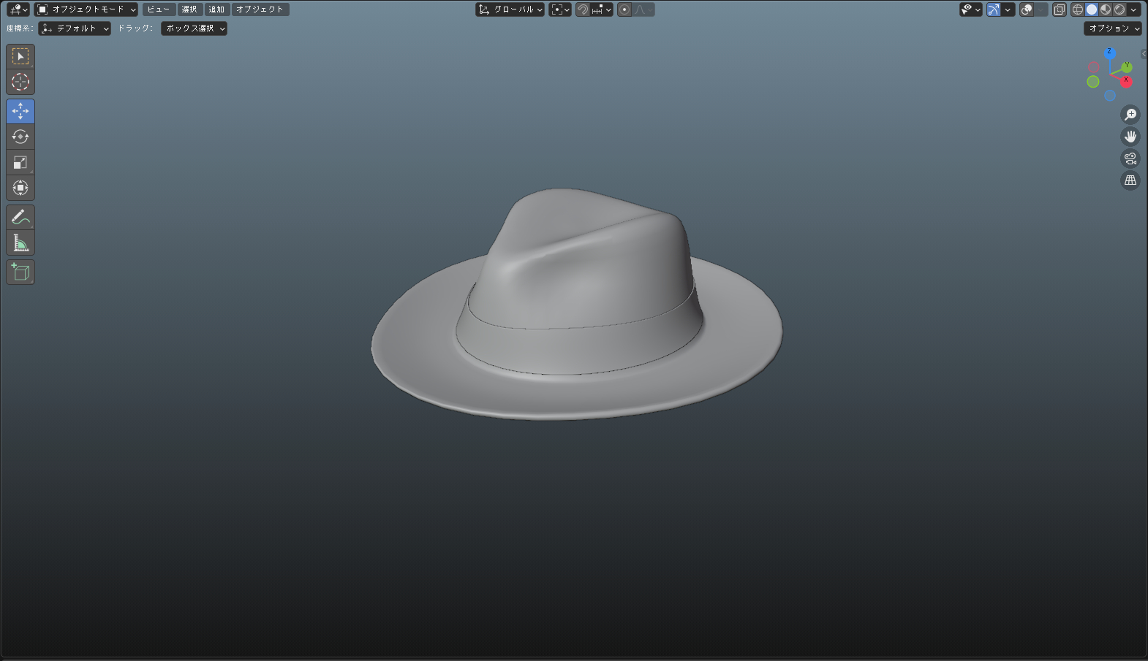Toggle X-ray display mode

coord(1059,9)
